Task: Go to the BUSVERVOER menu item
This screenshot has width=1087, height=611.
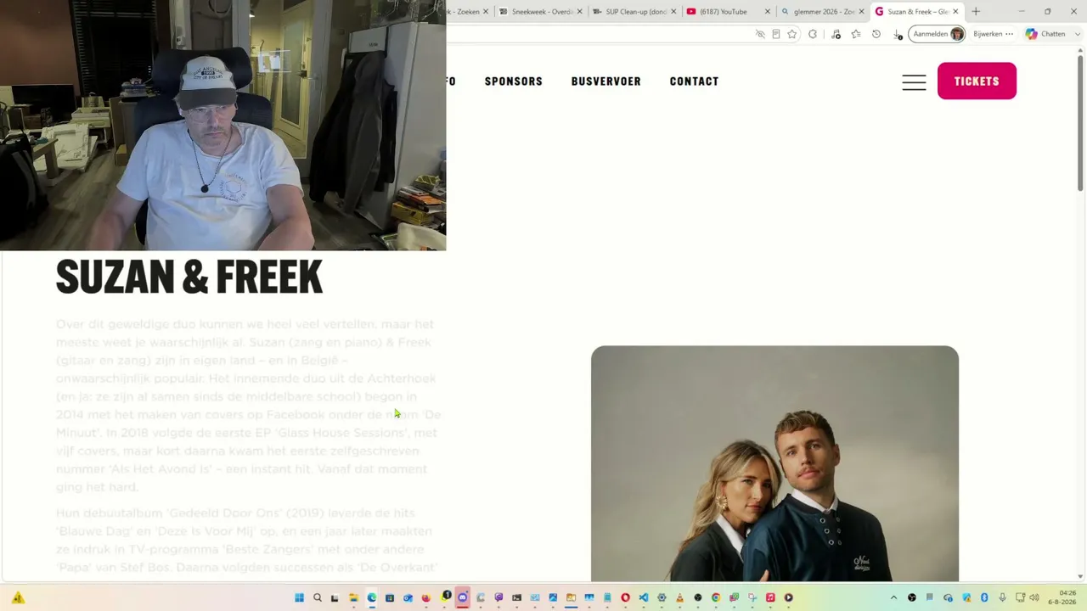Action: point(606,81)
